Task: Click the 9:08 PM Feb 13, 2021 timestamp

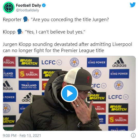Action: (x=22, y=135)
